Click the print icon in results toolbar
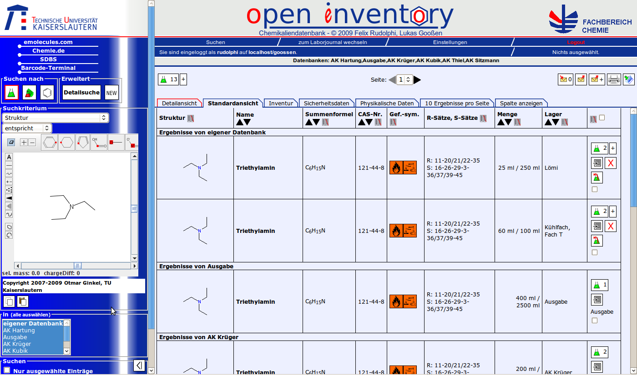The image size is (637, 375). tap(614, 79)
